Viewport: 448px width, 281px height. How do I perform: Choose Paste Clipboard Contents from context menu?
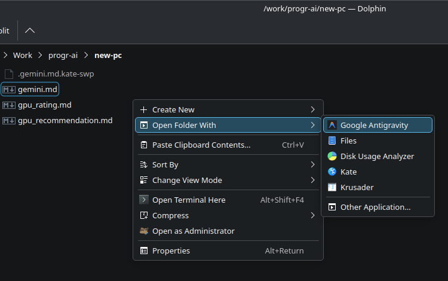(x=201, y=145)
